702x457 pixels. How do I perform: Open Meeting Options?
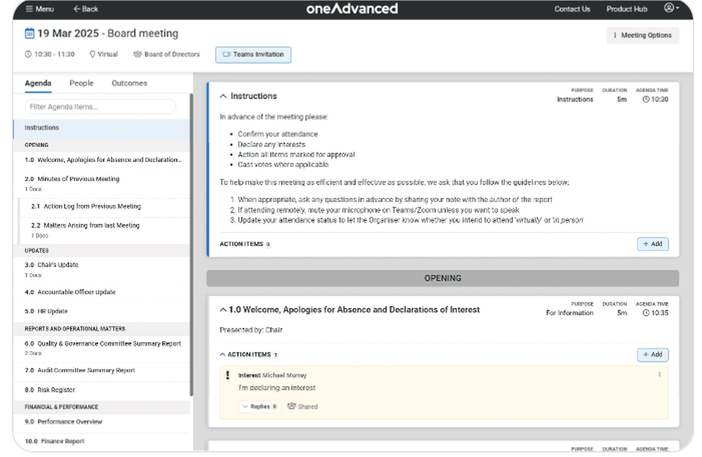click(642, 34)
